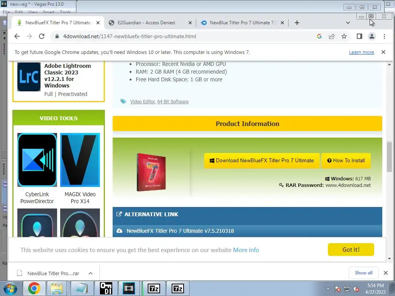Click the Windows: 617 MB size text
This screenshot has height=296, width=395.
(348, 179)
